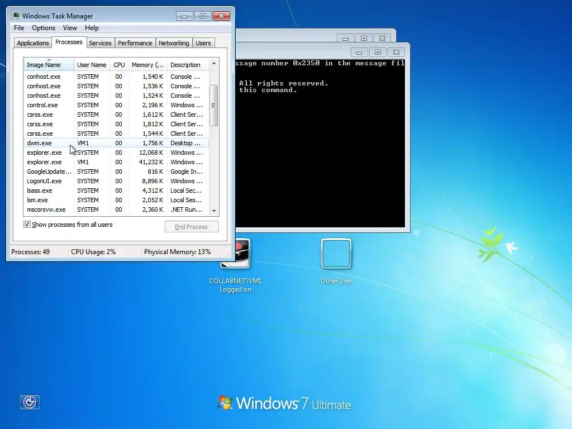Click the process list scroll up arrow
Image resolution: width=572 pixels, height=429 pixels.
tap(214, 63)
